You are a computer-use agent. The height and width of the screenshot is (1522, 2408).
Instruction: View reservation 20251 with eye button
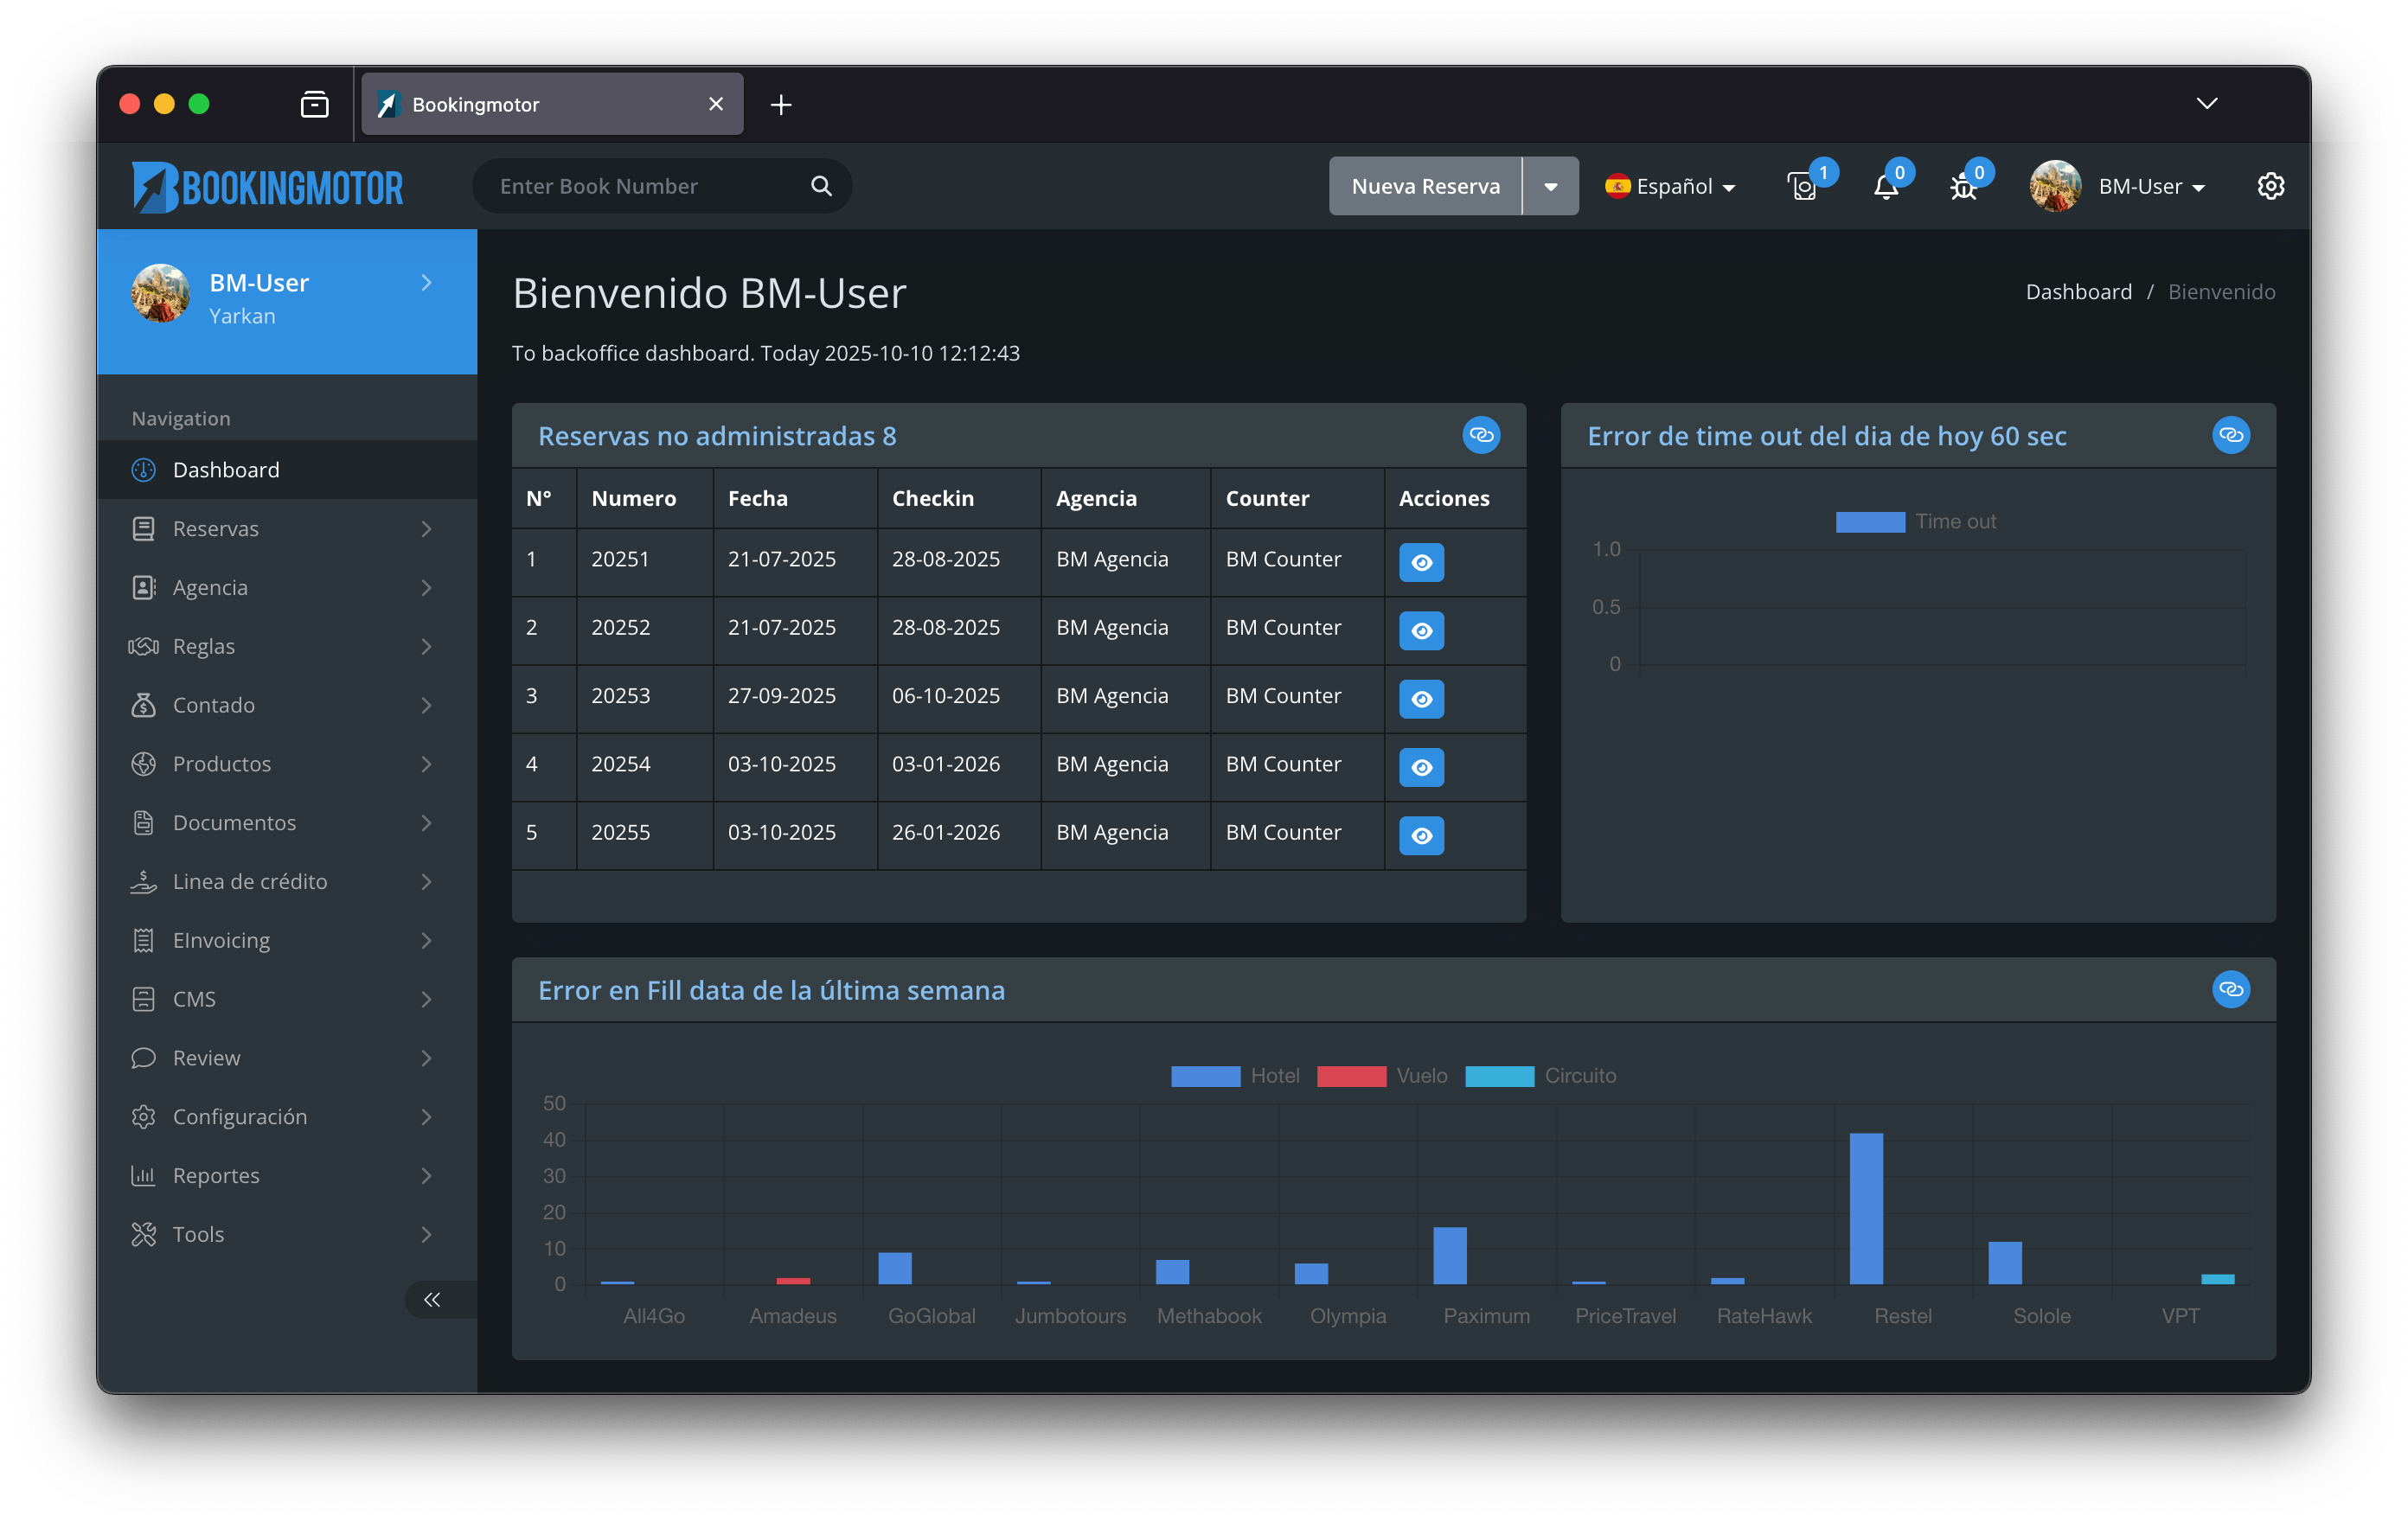pos(1421,562)
